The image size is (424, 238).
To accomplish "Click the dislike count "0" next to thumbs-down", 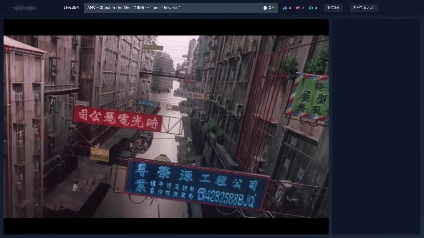I will [302, 8].
